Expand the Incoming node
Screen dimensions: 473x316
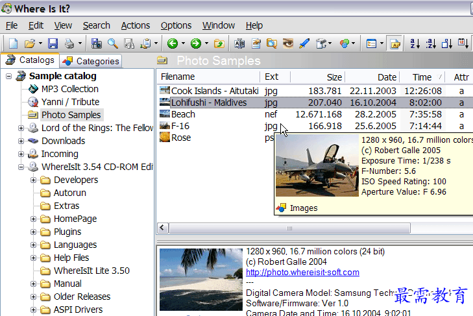click(x=21, y=154)
